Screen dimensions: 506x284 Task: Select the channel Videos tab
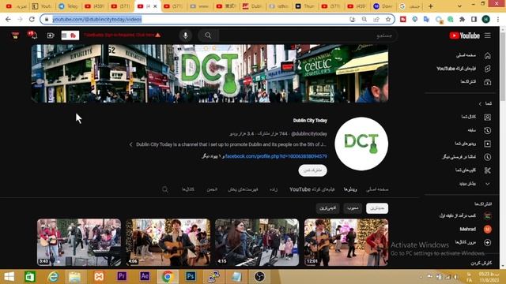350,189
